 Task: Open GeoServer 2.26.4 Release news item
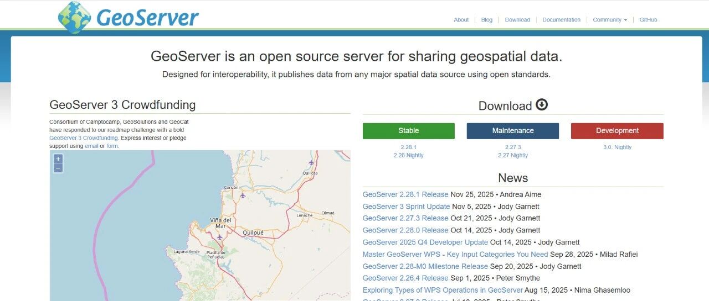pos(405,278)
